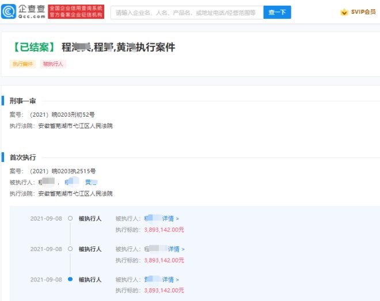Click the 首次执行 section header
The image size is (380, 301).
coord(22,157)
